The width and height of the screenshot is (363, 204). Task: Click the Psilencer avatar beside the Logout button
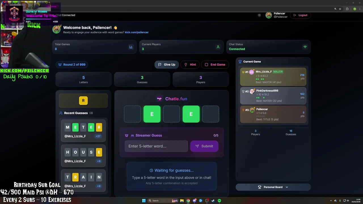tap(269, 15)
